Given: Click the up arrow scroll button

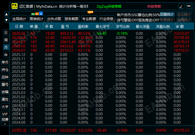Looking at the screenshot, I should click(7, 14).
